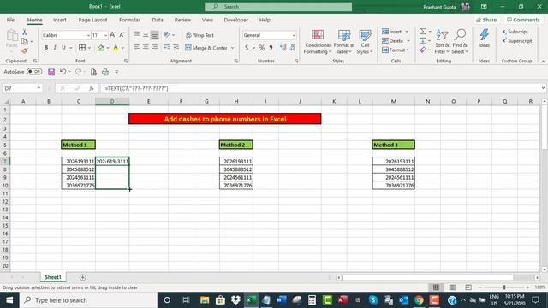Open the font name Calibri dropdown
Screen dimensions: 548x308
88,35
